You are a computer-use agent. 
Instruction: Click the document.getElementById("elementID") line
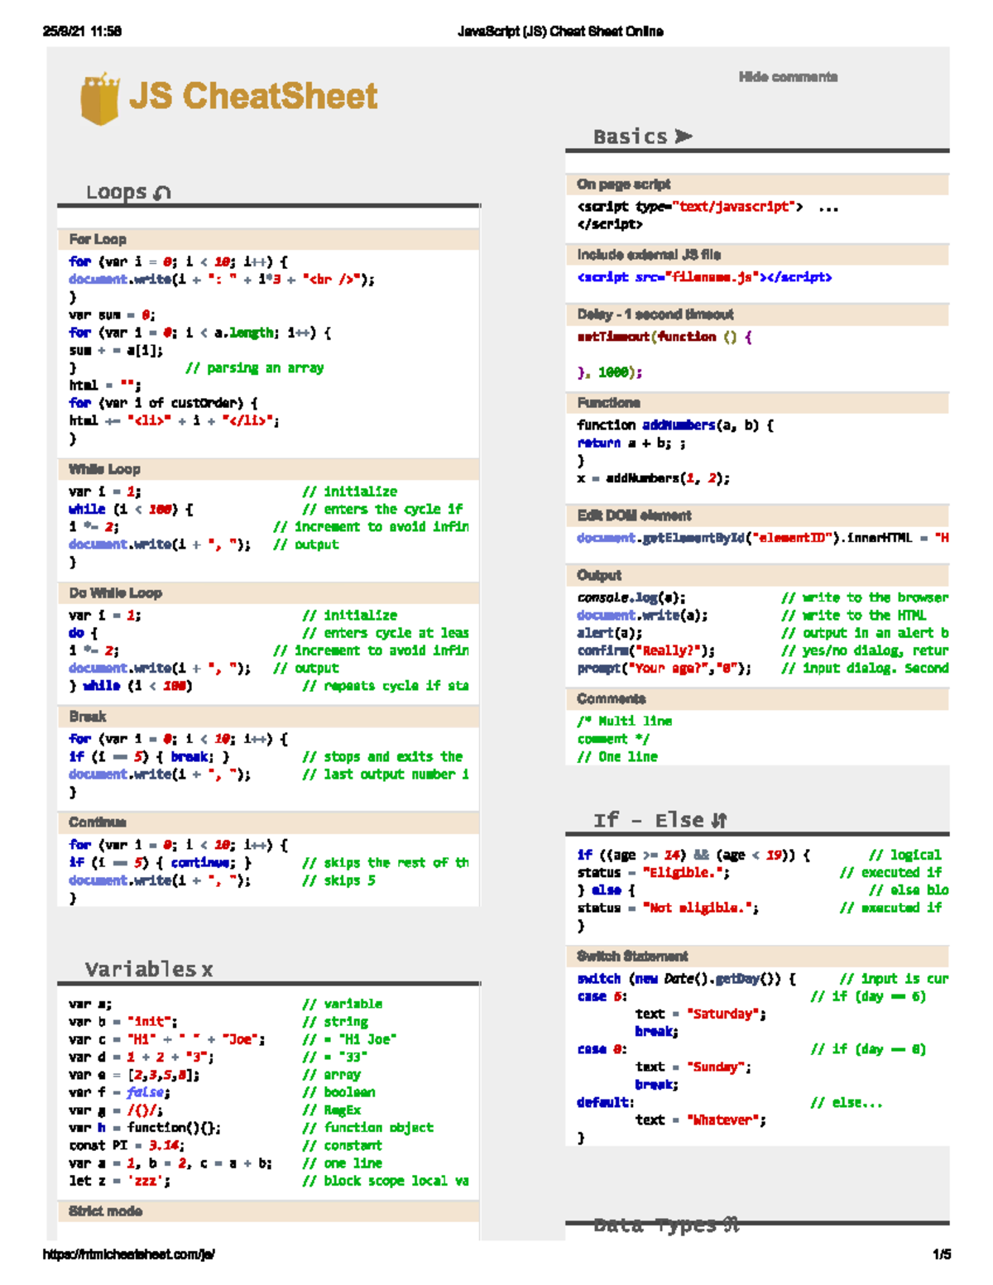(x=762, y=538)
